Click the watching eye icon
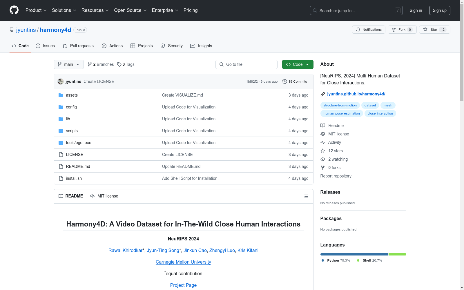464x290 pixels. click(323, 159)
